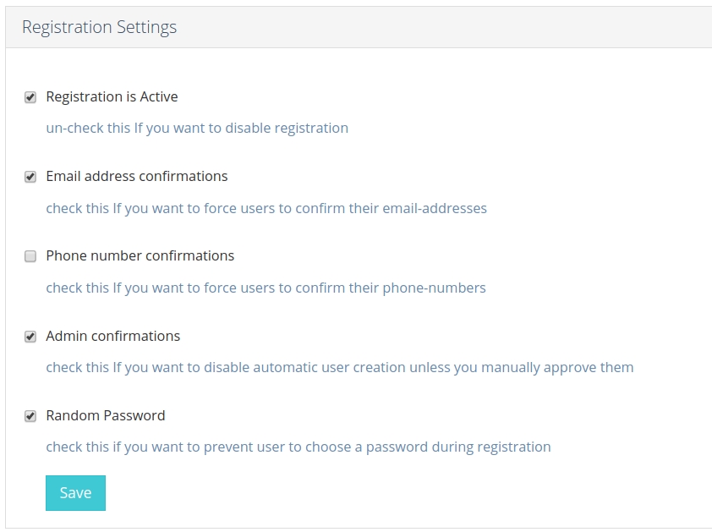Uncheck the Registration is Active checkbox
This screenshot has width=712, height=532.
30,97
